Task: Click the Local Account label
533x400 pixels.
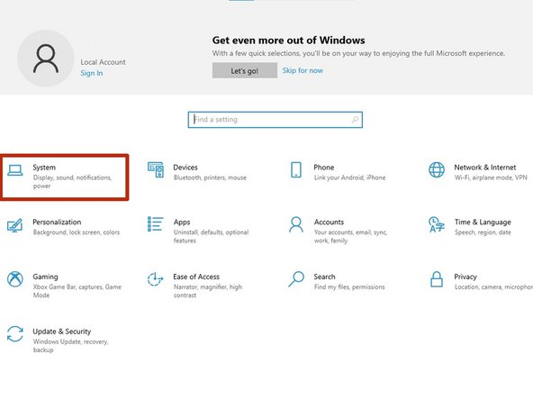Action: [103, 62]
